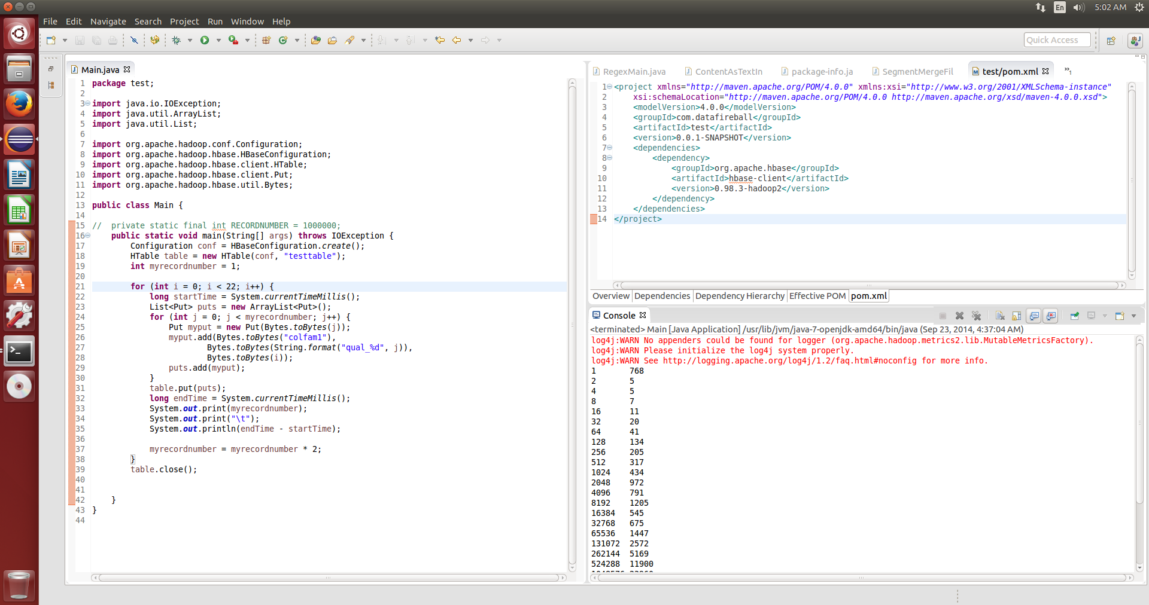This screenshot has width=1149, height=605.
Task: Toggle Scroll Lock in the console
Action: click(1017, 316)
